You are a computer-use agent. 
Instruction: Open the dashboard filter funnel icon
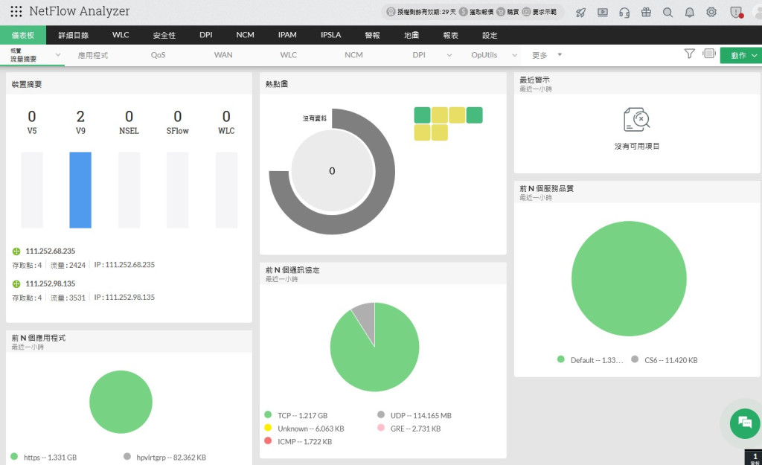point(689,54)
